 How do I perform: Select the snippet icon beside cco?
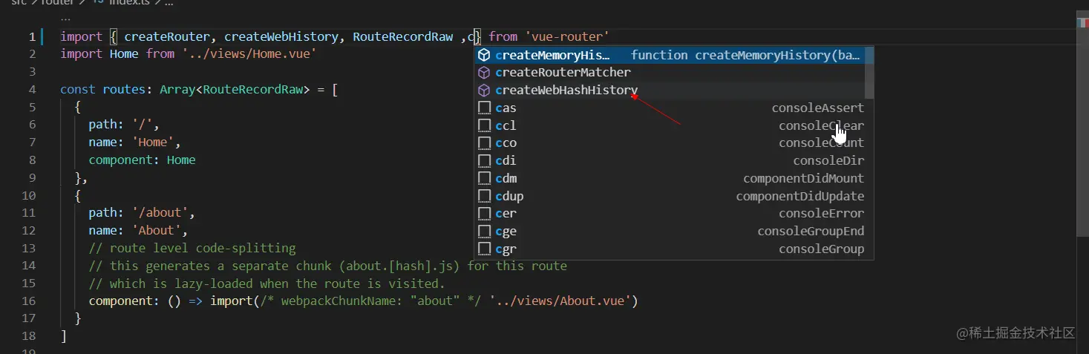tap(484, 142)
